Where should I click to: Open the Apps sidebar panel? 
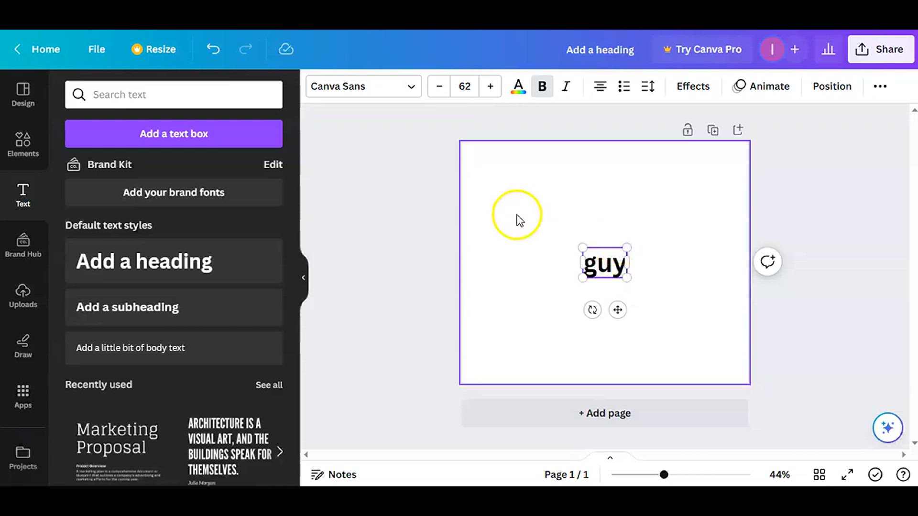point(23,397)
